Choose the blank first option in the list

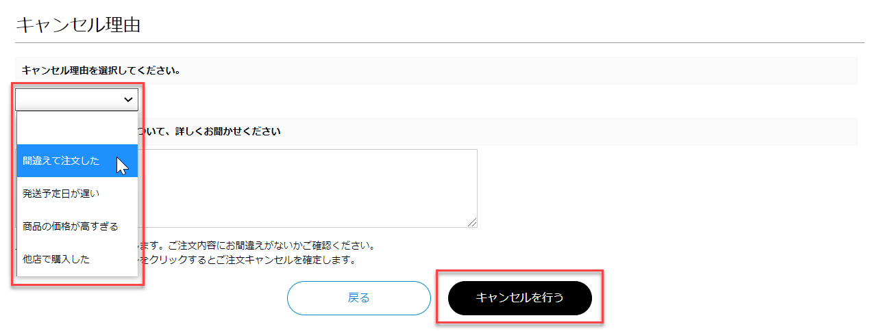tap(77, 128)
